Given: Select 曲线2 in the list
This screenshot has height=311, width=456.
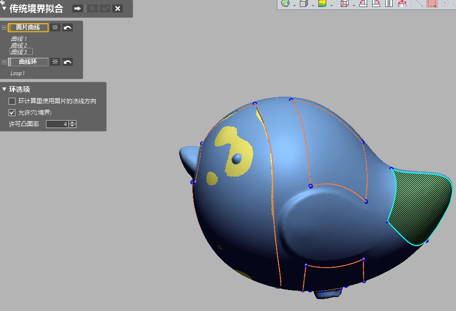Looking at the screenshot, I should (19, 45).
